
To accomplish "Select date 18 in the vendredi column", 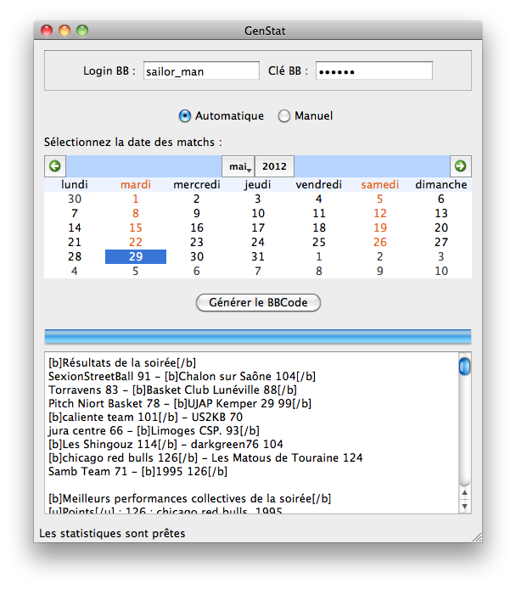I will (x=319, y=228).
